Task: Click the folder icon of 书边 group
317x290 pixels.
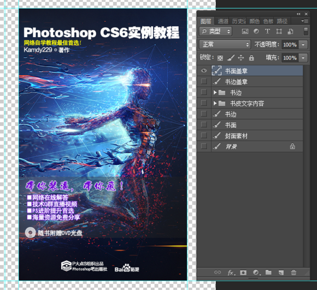Action: point(222,92)
